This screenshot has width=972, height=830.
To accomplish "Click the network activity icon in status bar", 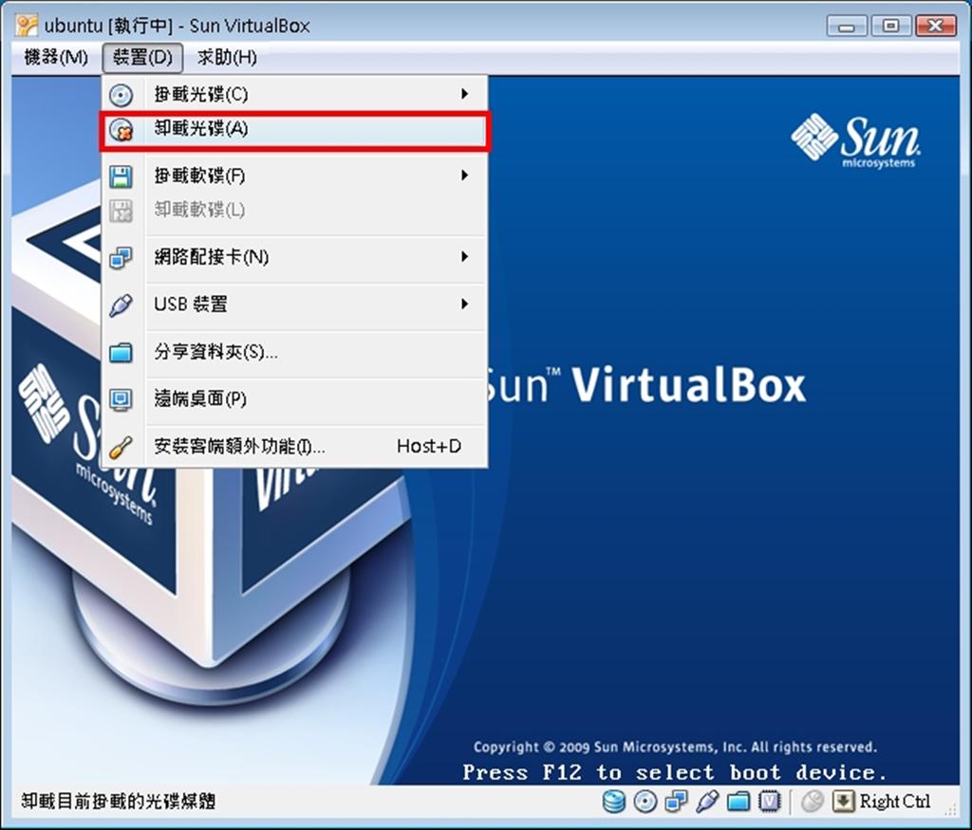I will point(676,802).
